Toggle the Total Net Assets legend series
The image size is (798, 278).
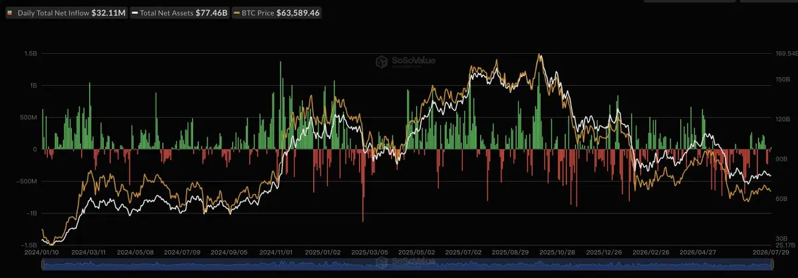point(178,13)
